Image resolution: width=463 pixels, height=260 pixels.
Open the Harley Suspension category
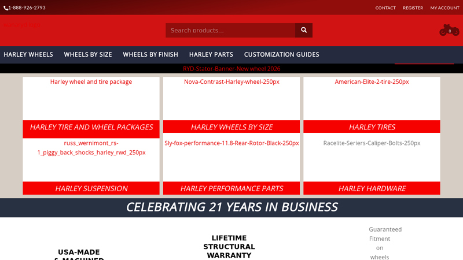pos(91,188)
